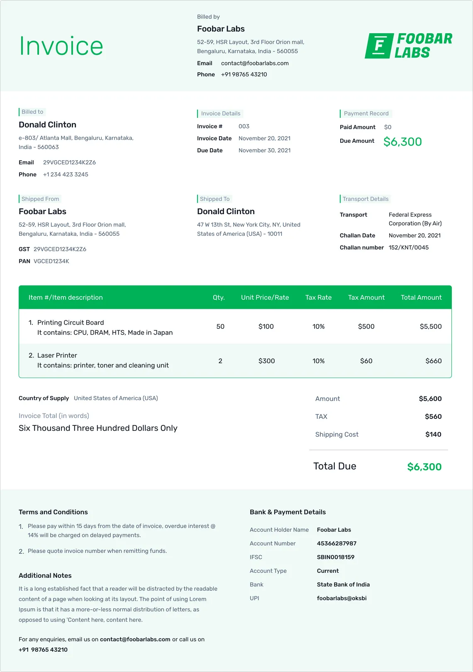The width and height of the screenshot is (473, 672).
Task: Click the large green Invoice title
Action: (61, 46)
